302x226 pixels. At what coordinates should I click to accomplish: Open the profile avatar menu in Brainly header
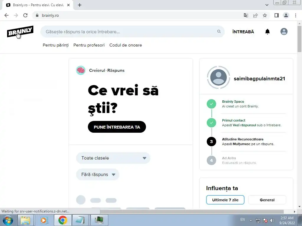point(284,31)
